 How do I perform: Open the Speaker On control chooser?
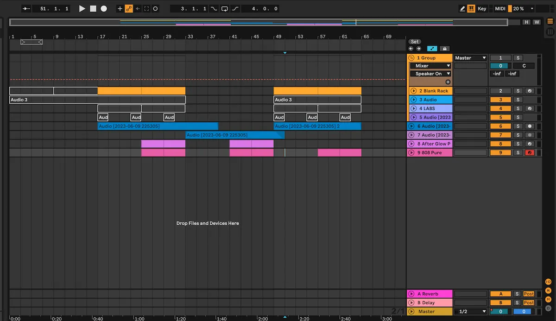430,74
